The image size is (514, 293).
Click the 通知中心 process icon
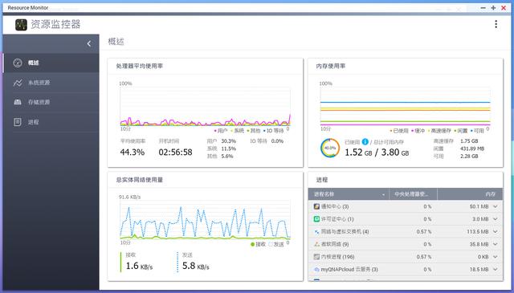[316, 206]
